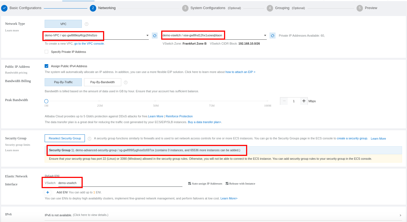Click 'IPv6 is not available' text

pos(58,215)
